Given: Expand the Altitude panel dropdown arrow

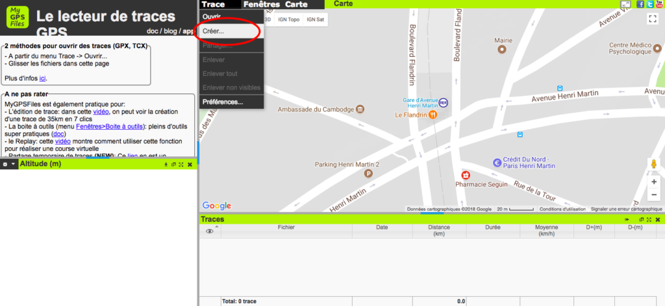Looking at the screenshot, I should [x=13, y=164].
